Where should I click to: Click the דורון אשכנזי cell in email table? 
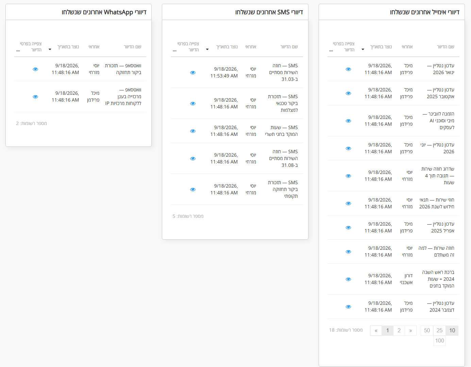pos(406,279)
